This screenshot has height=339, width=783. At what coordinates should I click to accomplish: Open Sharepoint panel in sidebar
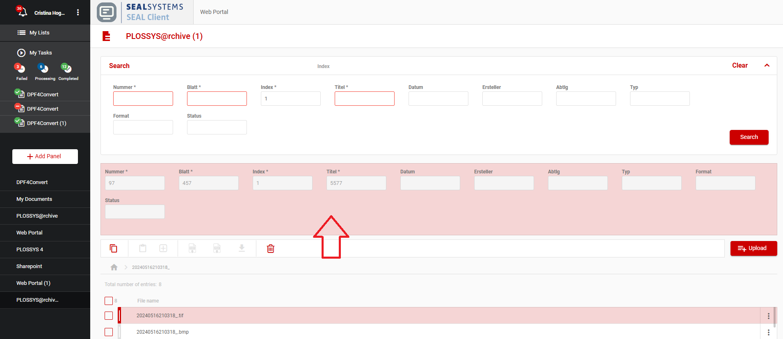(x=30, y=266)
